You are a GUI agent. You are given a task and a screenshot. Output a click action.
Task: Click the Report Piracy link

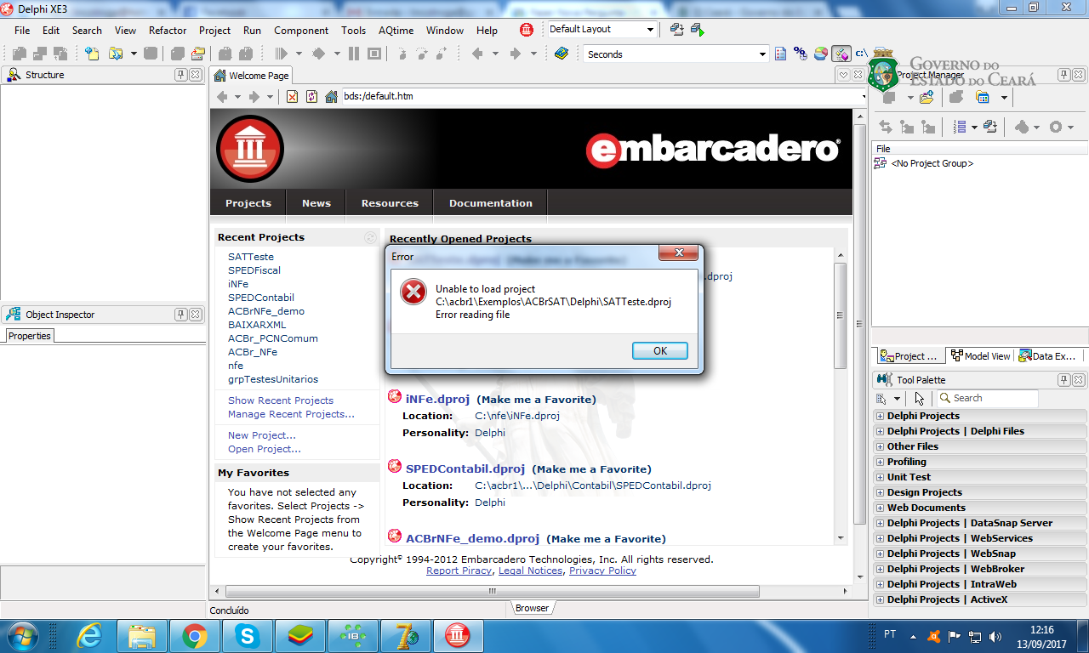point(459,571)
